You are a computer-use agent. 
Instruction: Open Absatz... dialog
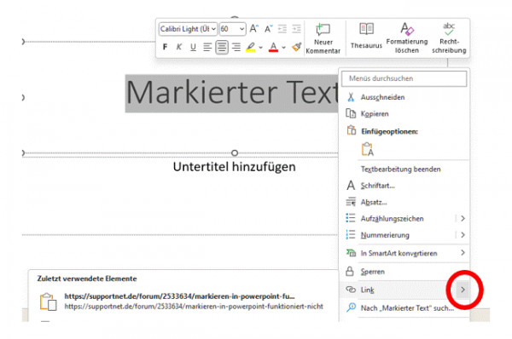click(404, 202)
